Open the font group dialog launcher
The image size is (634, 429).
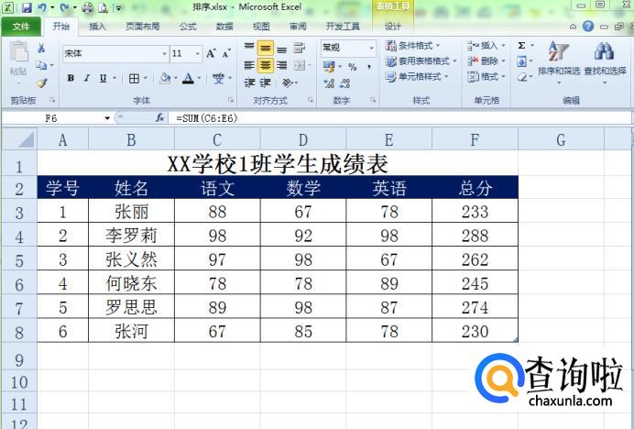coord(231,100)
